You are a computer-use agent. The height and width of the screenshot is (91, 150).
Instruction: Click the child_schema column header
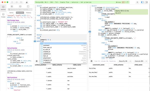[x=118, y=65]
